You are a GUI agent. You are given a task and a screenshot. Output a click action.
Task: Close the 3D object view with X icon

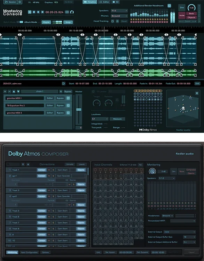click(197, 93)
